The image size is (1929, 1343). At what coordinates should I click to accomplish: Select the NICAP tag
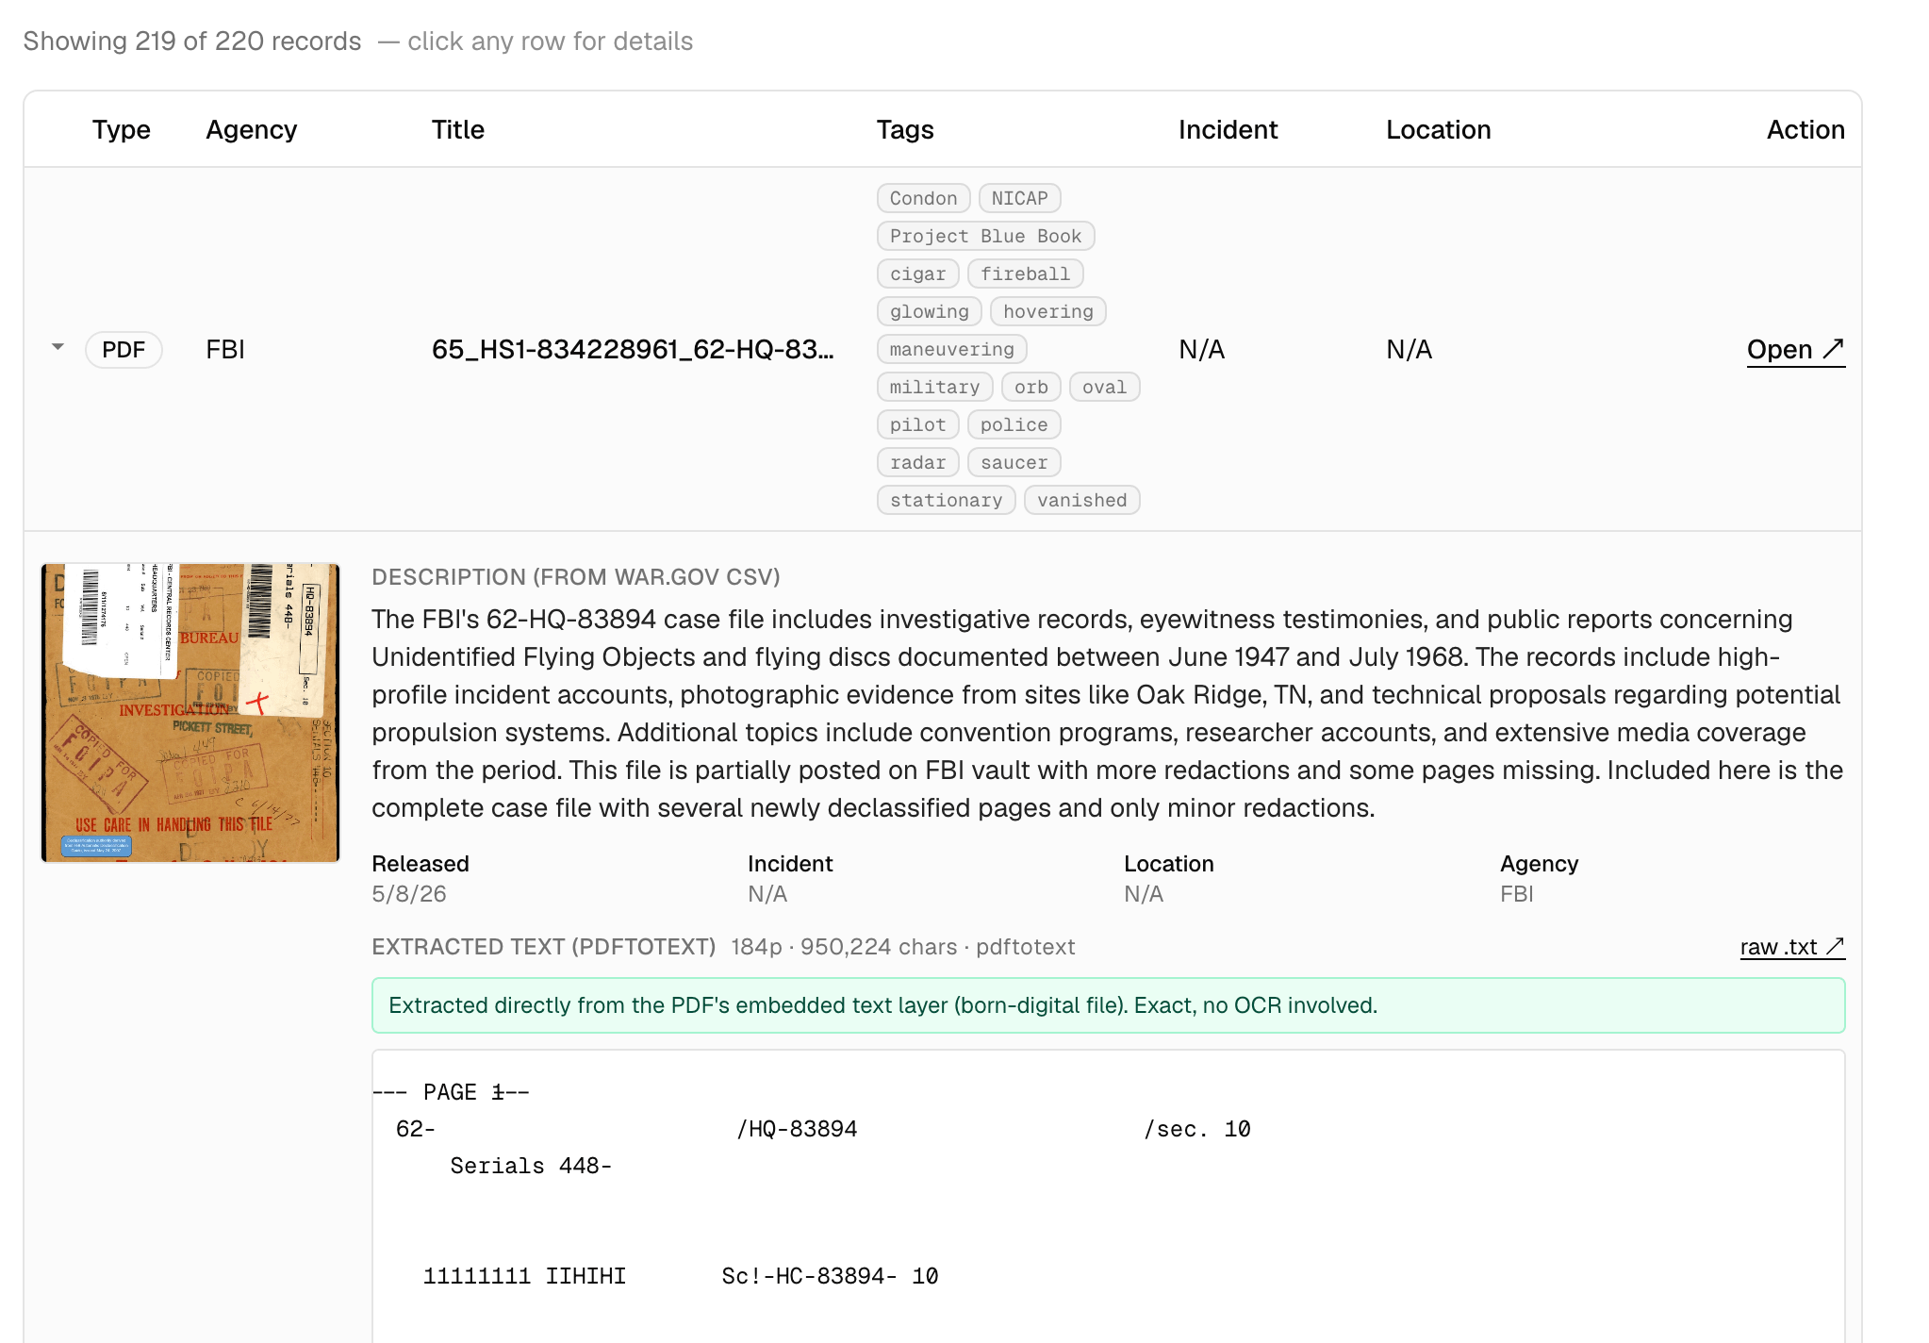[x=1019, y=198]
